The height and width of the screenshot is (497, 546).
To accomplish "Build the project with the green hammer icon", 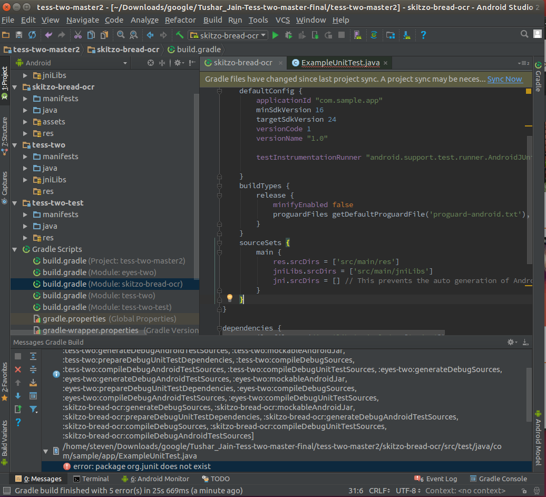I will coord(180,35).
